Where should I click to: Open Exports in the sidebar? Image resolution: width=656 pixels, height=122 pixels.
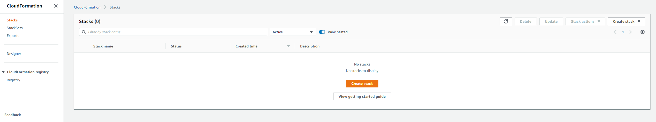pyautogui.click(x=13, y=36)
